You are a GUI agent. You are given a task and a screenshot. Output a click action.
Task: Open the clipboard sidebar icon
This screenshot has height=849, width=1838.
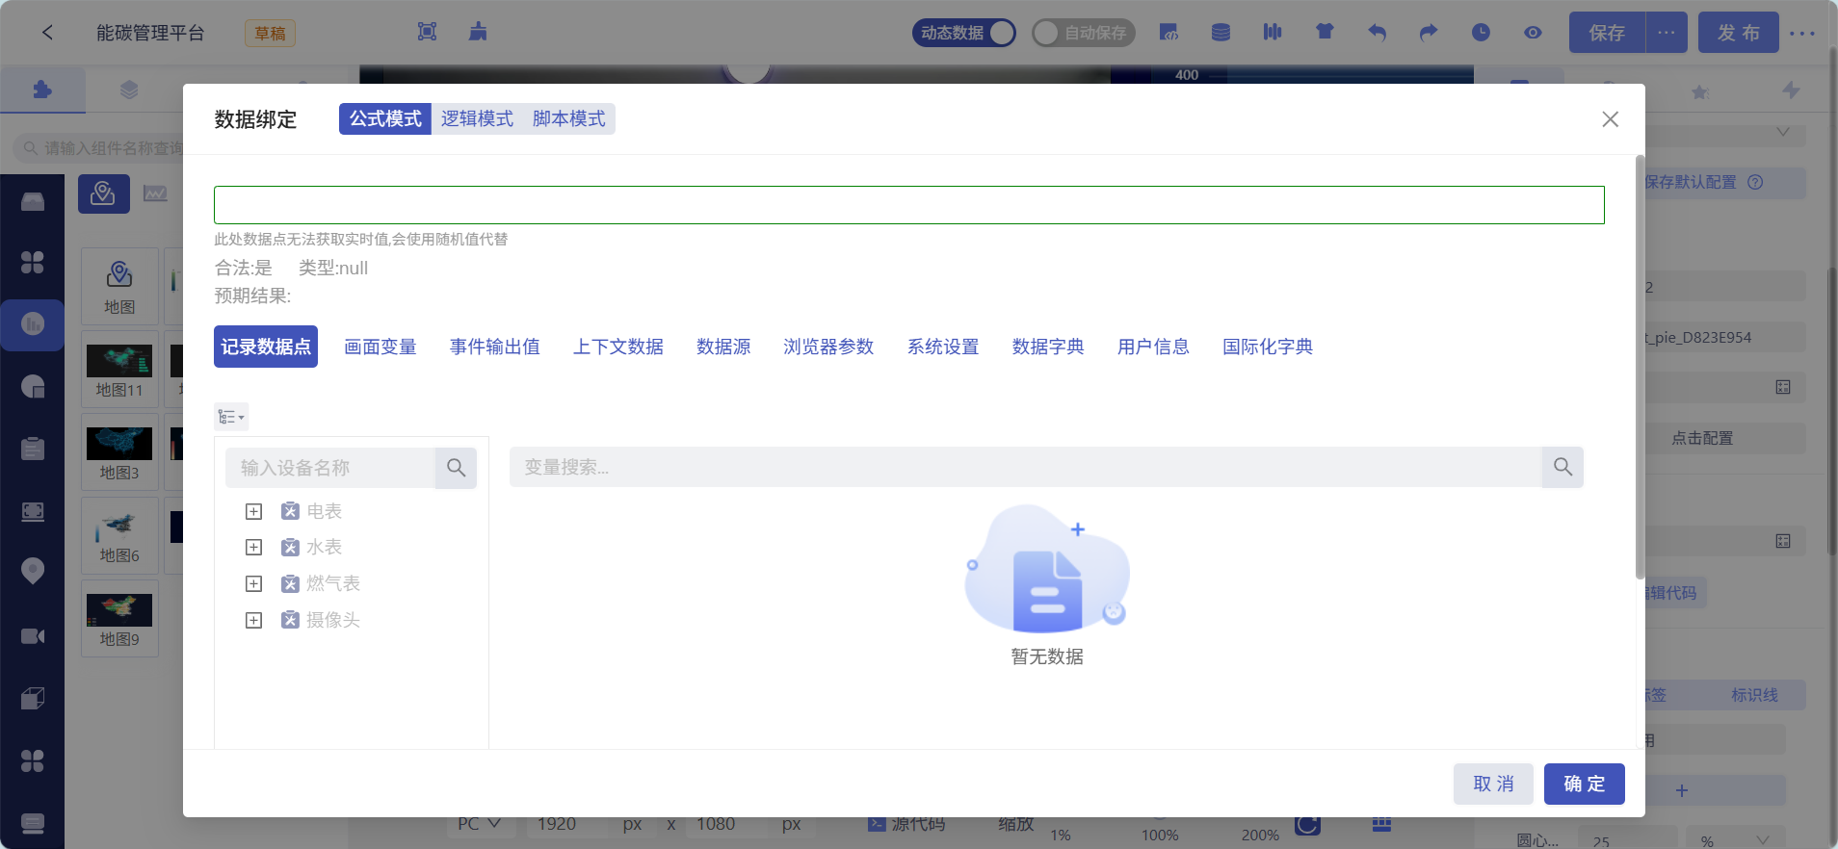tap(33, 449)
